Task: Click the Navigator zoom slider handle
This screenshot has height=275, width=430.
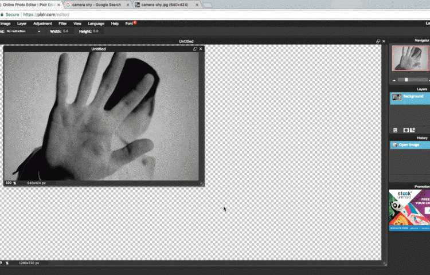Action: (x=406, y=80)
